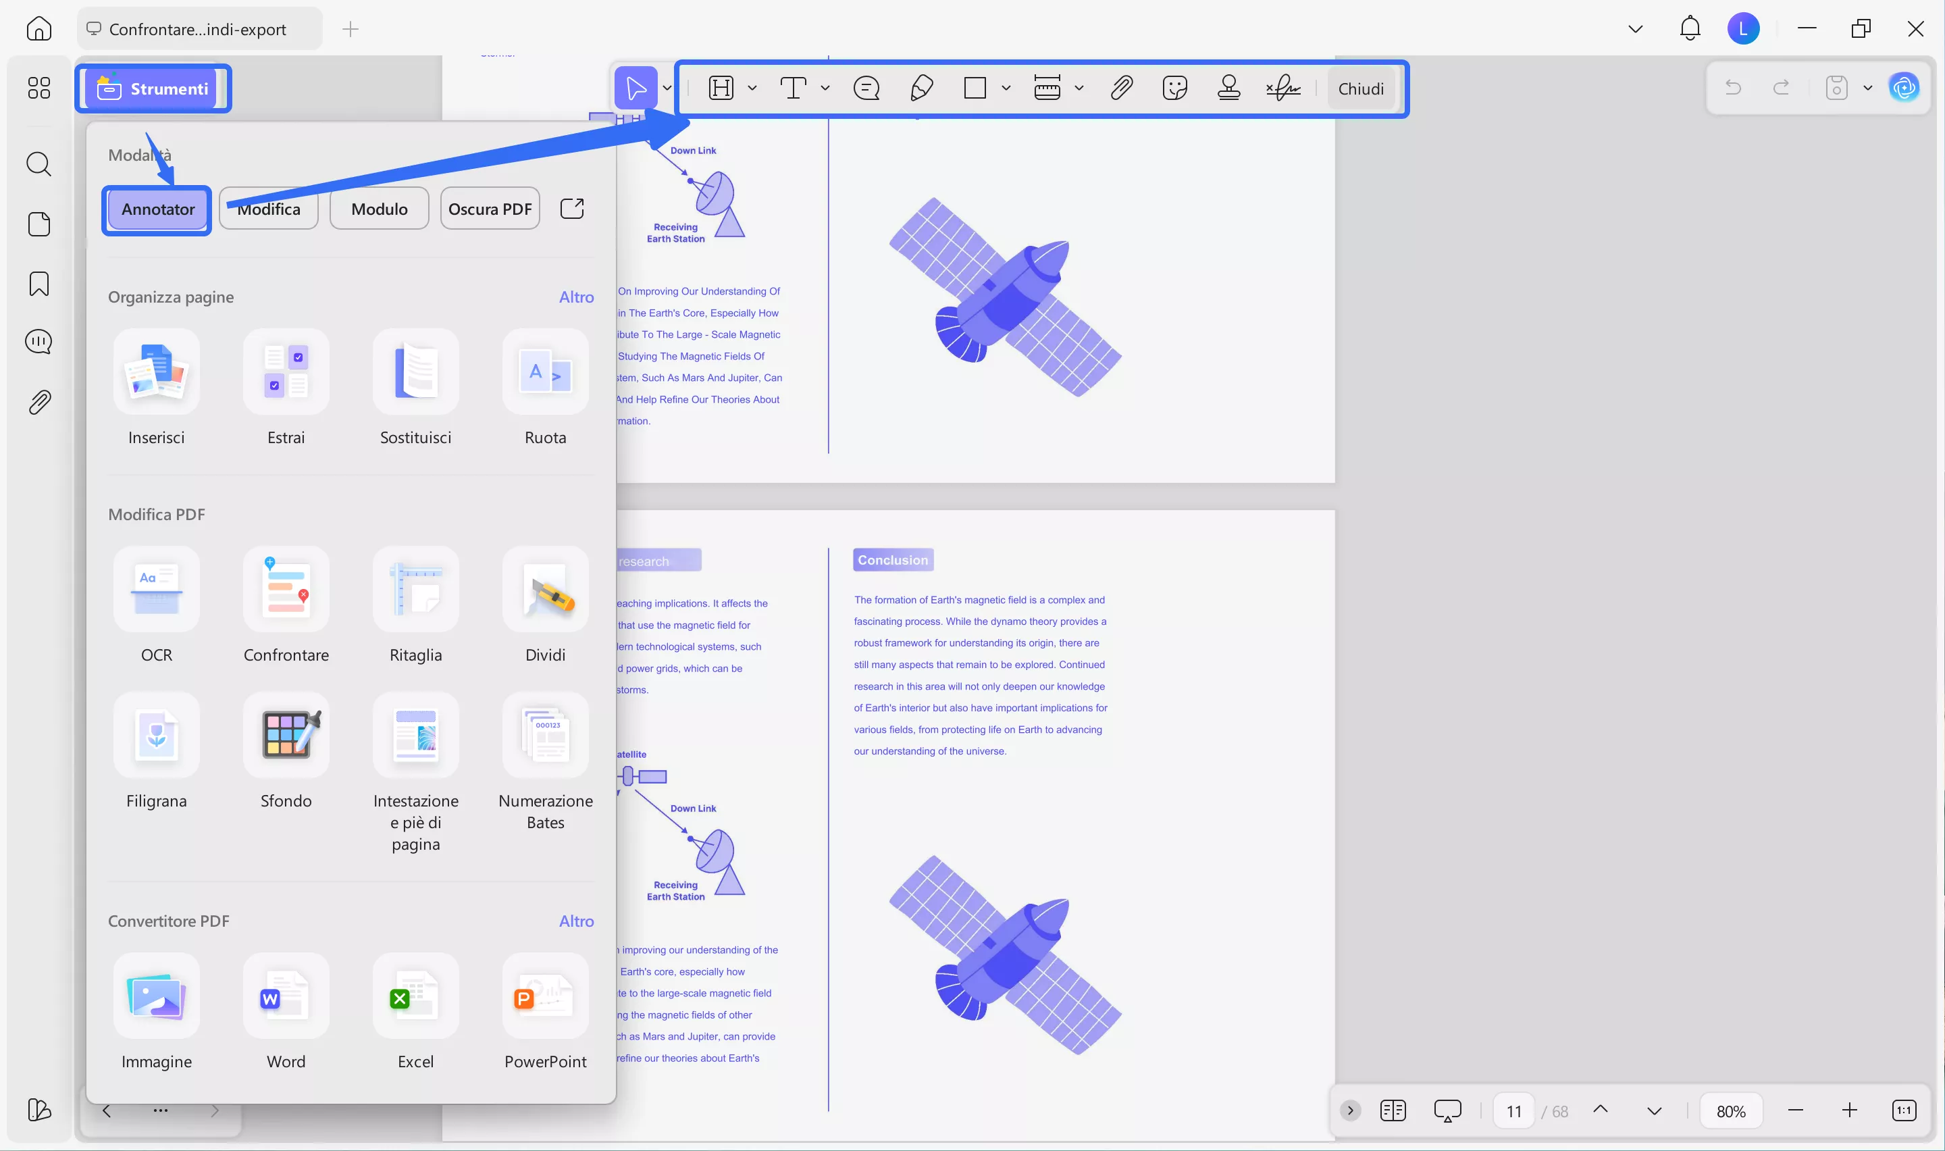Click the Chiudi button to close annotation toolbar

pyautogui.click(x=1362, y=88)
